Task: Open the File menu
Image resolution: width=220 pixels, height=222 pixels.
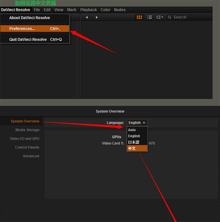Action: point(37,10)
